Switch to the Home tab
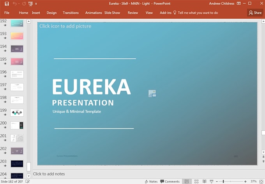 [x=23, y=13]
